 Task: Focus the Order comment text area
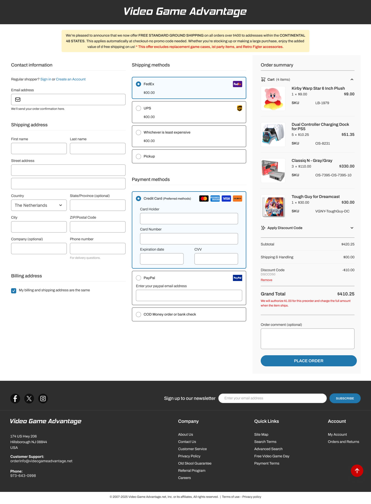(x=308, y=339)
